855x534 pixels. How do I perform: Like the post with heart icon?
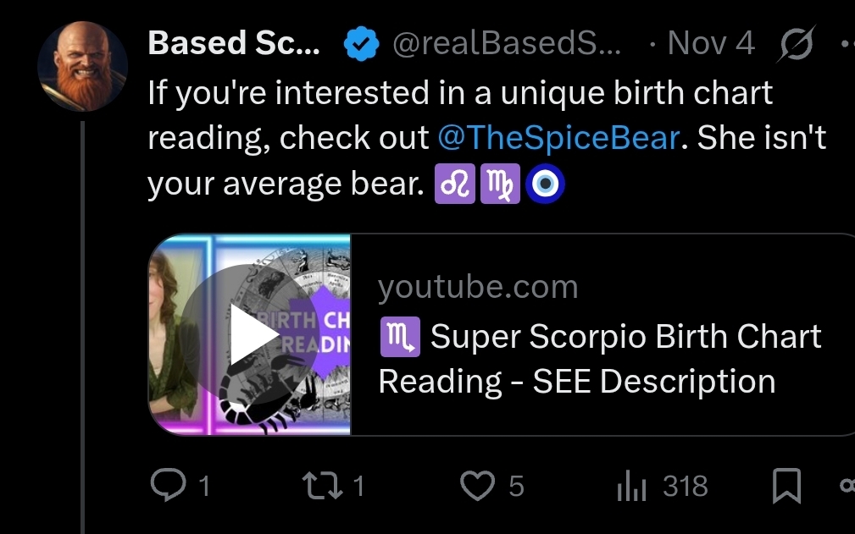(477, 486)
